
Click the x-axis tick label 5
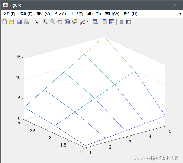170,131
